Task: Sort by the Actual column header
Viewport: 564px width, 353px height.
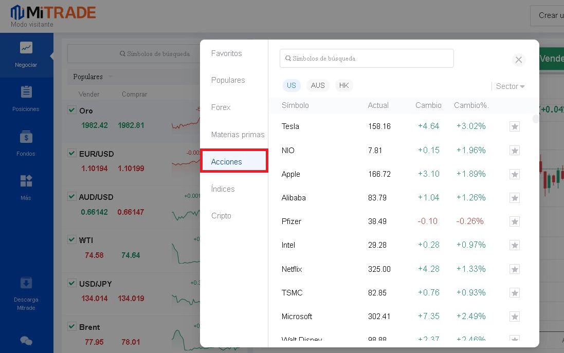Action: point(378,105)
